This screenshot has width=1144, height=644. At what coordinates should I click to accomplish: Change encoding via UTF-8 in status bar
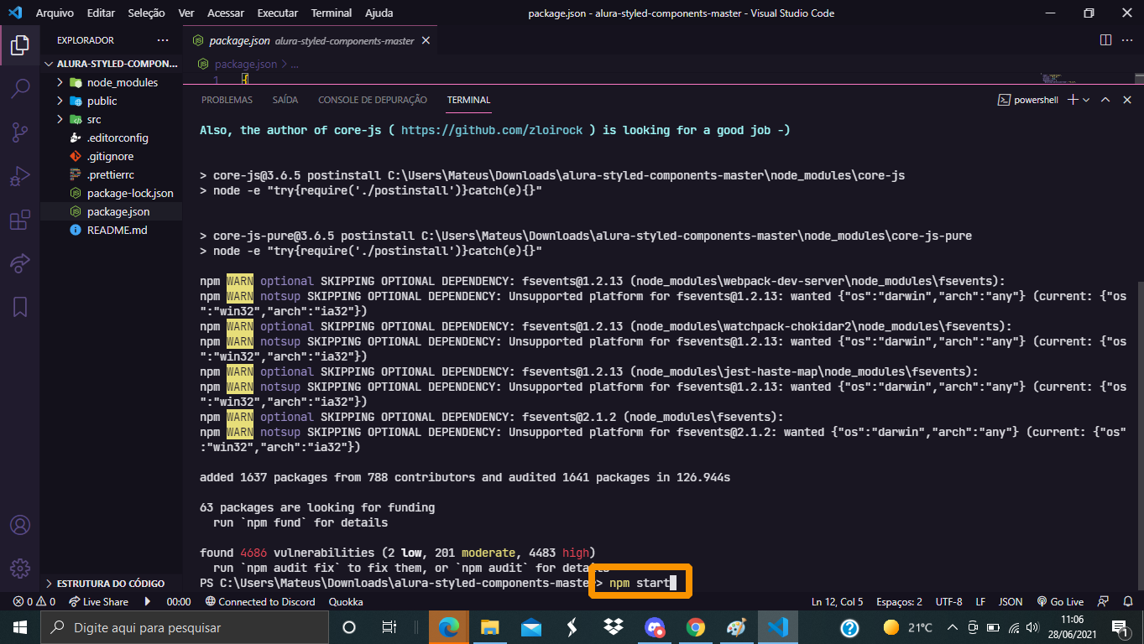pyautogui.click(x=948, y=601)
